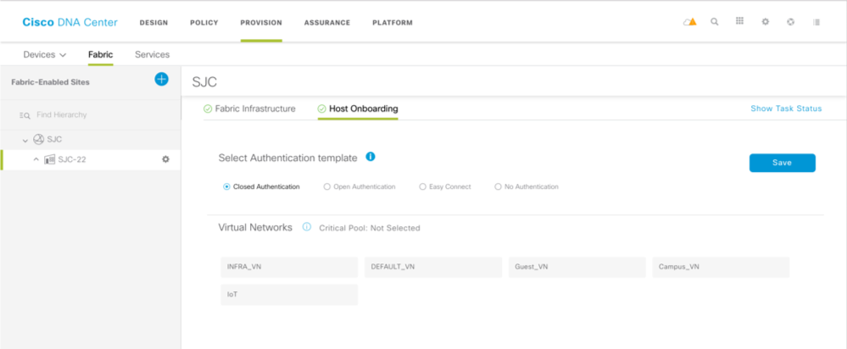Open the apps grid icon
The width and height of the screenshot is (847, 349).
740,21
